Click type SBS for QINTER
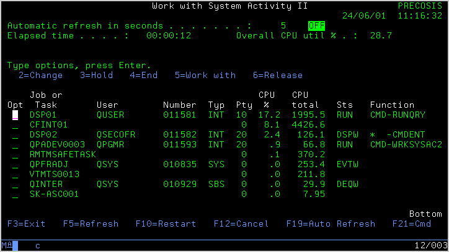This screenshot has width=449, height=252. coord(216,185)
